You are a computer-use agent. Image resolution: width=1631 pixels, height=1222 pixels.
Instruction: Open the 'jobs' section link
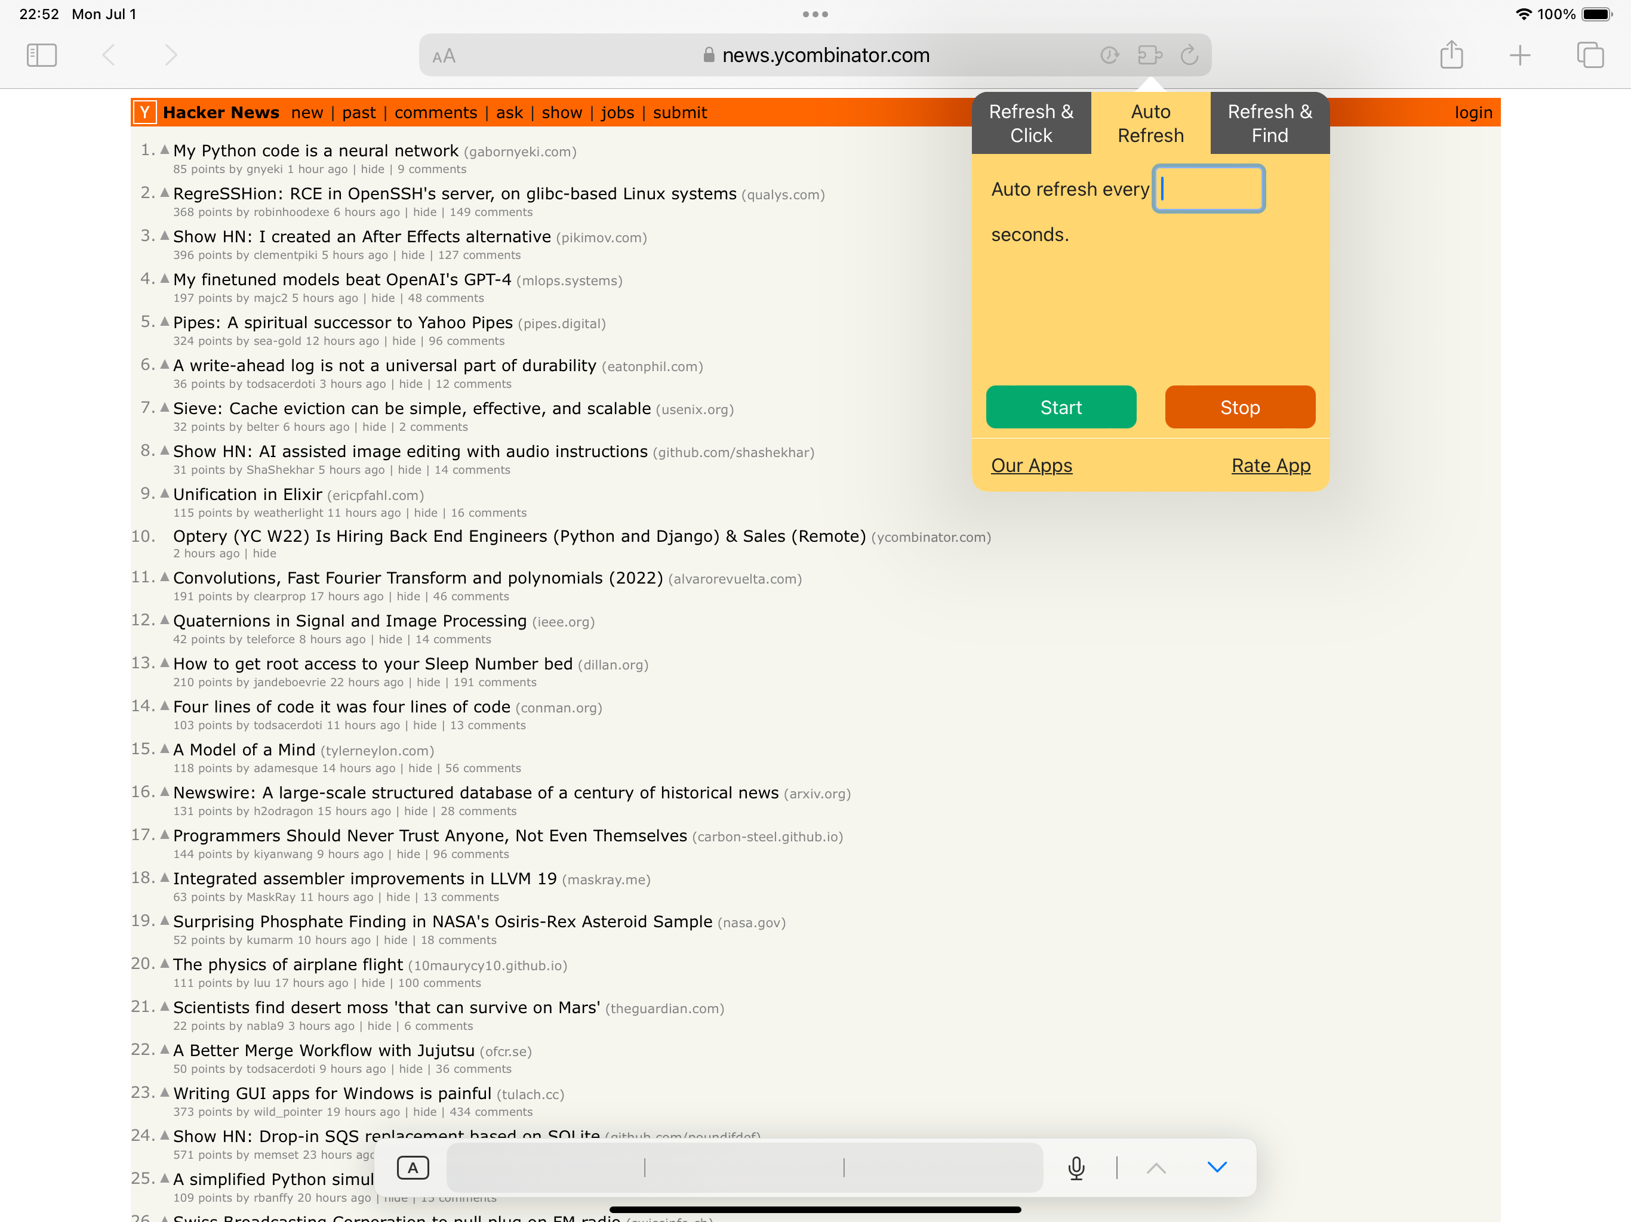617,113
